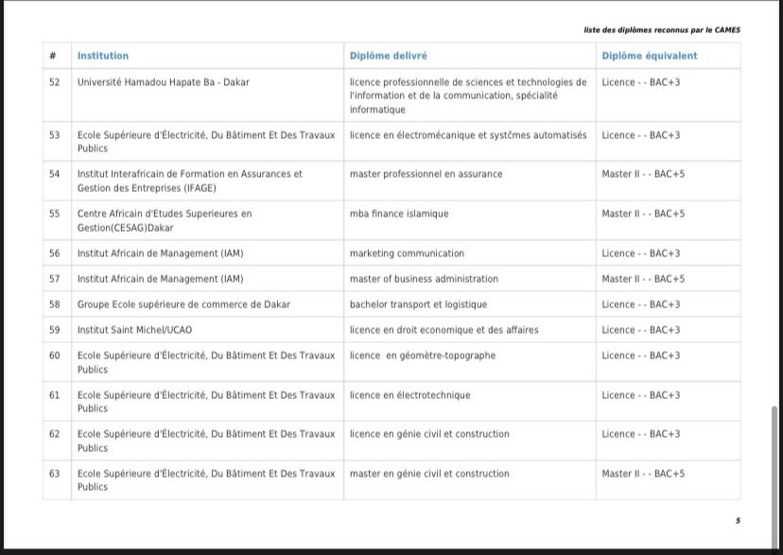Click master en génie civil et construction

tap(429, 474)
